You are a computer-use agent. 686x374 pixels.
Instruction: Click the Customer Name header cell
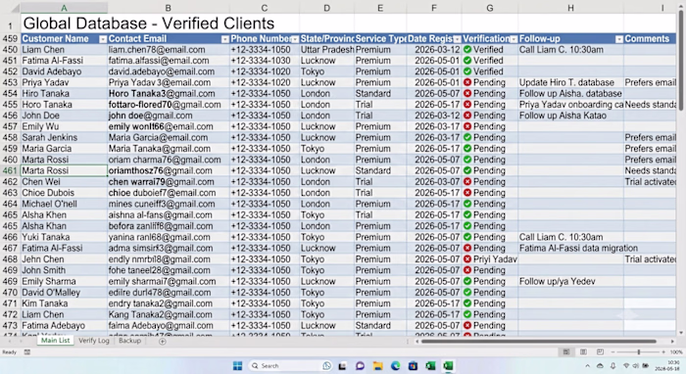[x=64, y=39]
